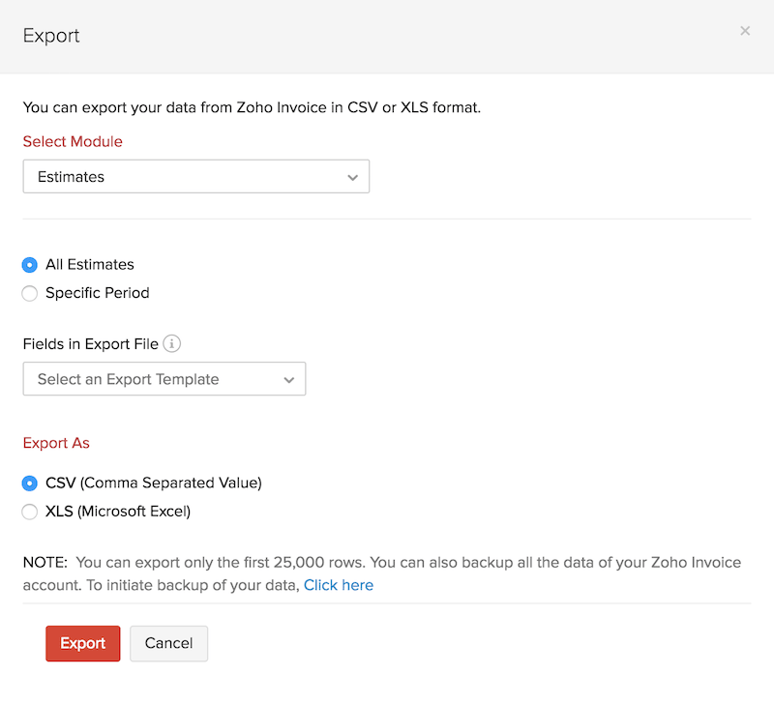The width and height of the screenshot is (774, 704).
Task: Click the Export As section heading
Action: click(x=56, y=443)
